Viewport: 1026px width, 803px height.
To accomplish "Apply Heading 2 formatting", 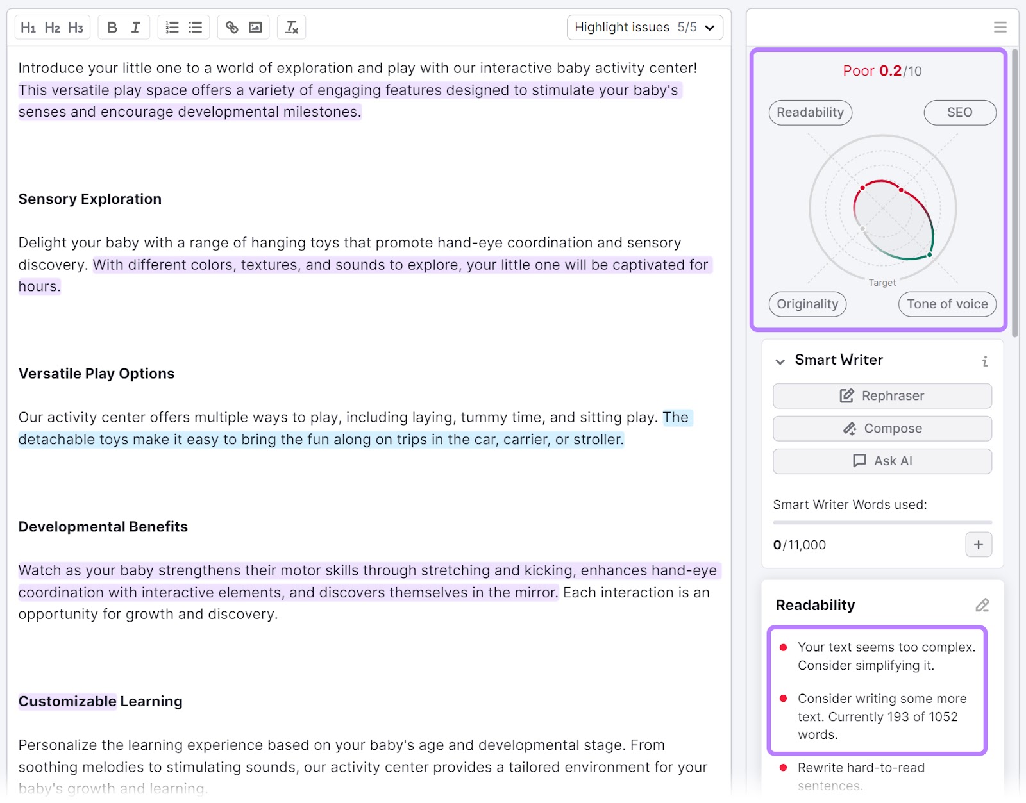I will coord(52,28).
